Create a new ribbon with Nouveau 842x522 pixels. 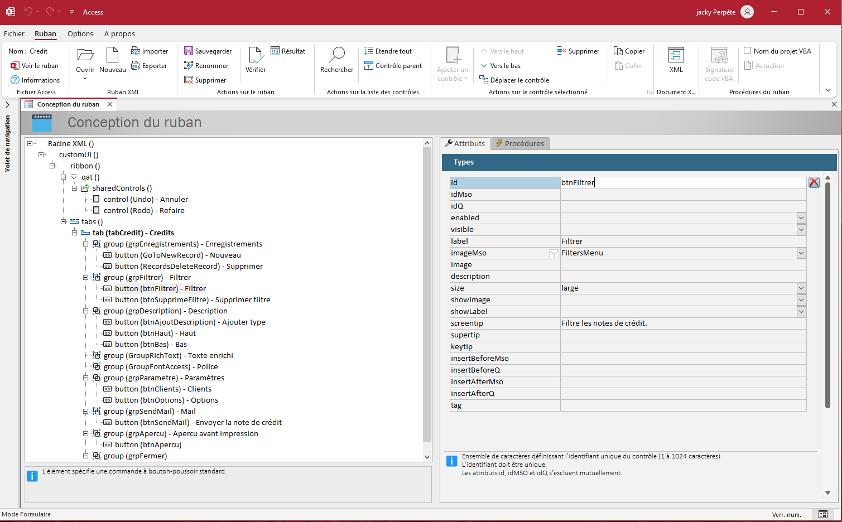[112, 55]
